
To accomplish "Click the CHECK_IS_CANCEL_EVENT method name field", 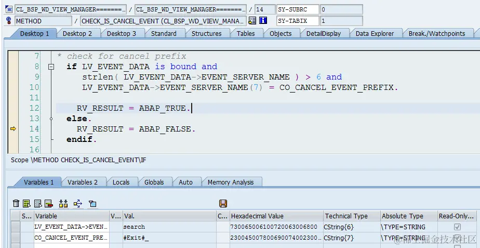I will (x=163, y=21).
